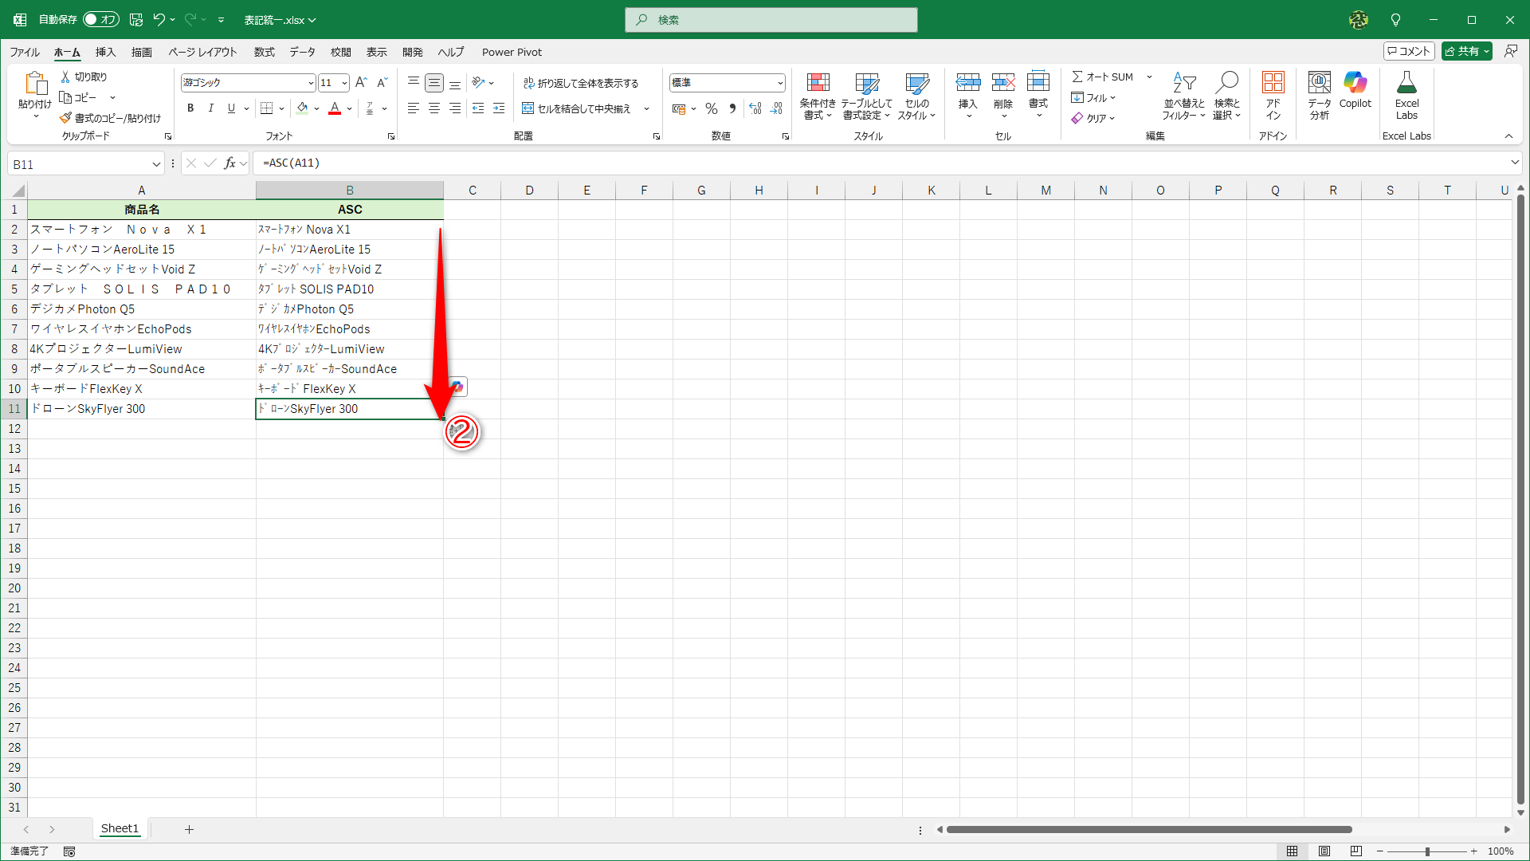Open the Excel Labs add-in

pyautogui.click(x=1406, y=83)
